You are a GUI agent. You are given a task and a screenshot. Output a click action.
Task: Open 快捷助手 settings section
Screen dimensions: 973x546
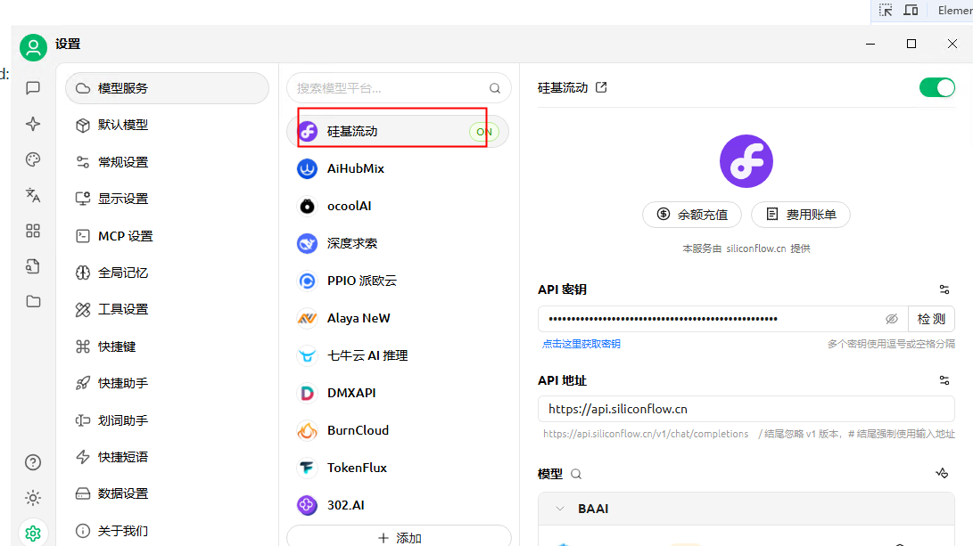pos(167,383)
